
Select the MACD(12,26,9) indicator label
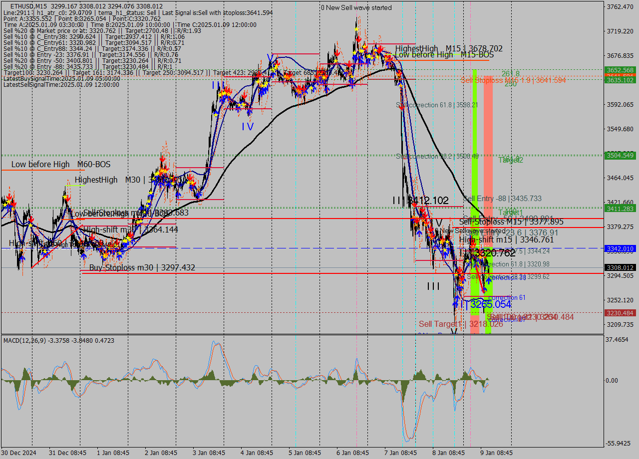(x=31, y=340)
